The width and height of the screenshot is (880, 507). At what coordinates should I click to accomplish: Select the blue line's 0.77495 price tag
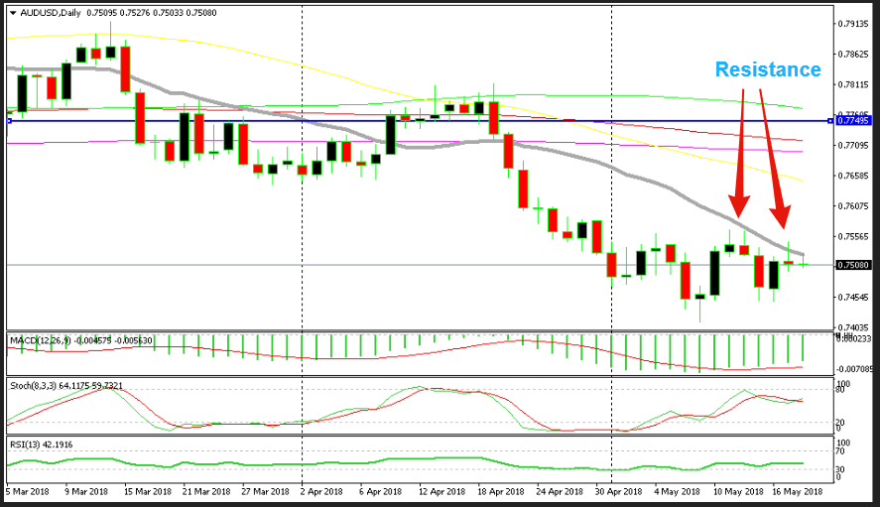(x=853, y=121)
